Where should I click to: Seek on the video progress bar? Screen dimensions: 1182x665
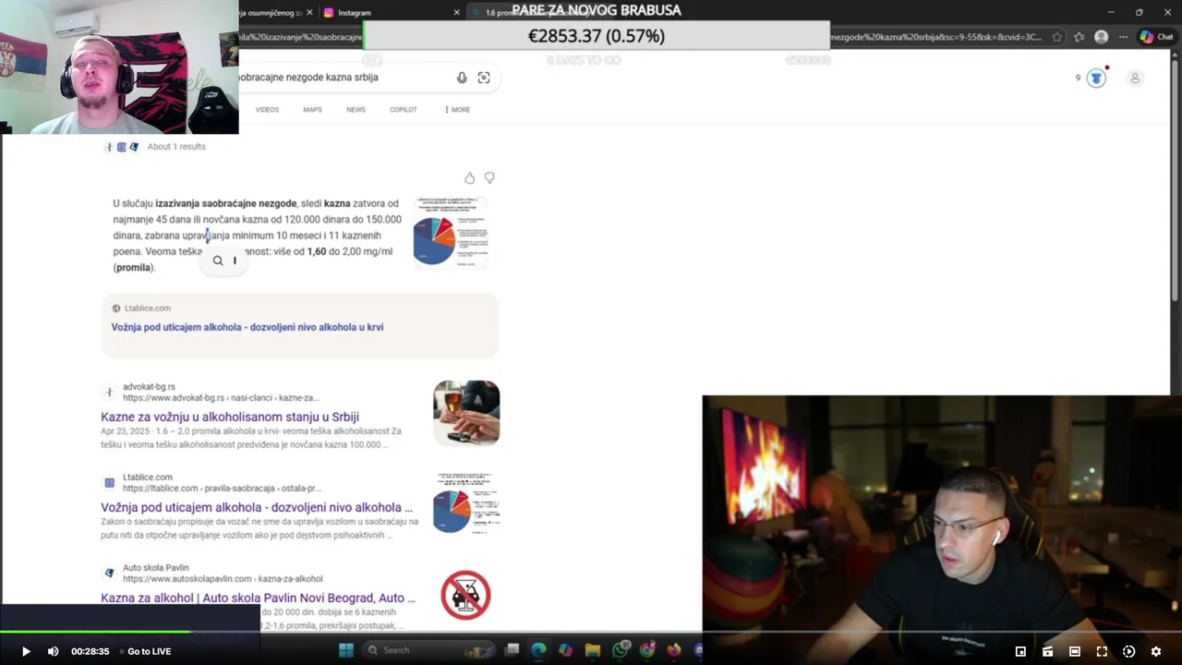point(591,633)
